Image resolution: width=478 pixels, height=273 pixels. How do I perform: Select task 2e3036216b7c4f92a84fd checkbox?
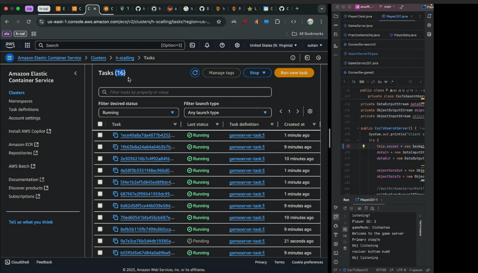(x=100, y=159)
